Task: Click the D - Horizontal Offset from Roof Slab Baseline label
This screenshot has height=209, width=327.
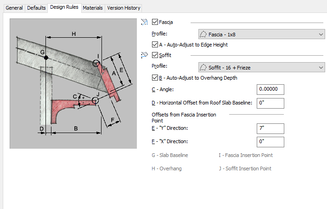Action: click(x=202, y=103)
